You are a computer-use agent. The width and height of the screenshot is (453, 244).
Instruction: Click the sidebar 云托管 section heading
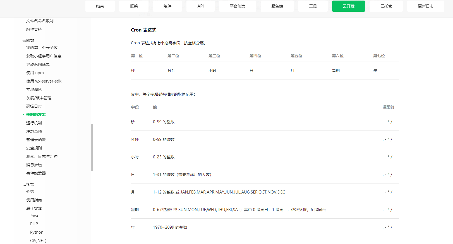[x=28, y=184]
